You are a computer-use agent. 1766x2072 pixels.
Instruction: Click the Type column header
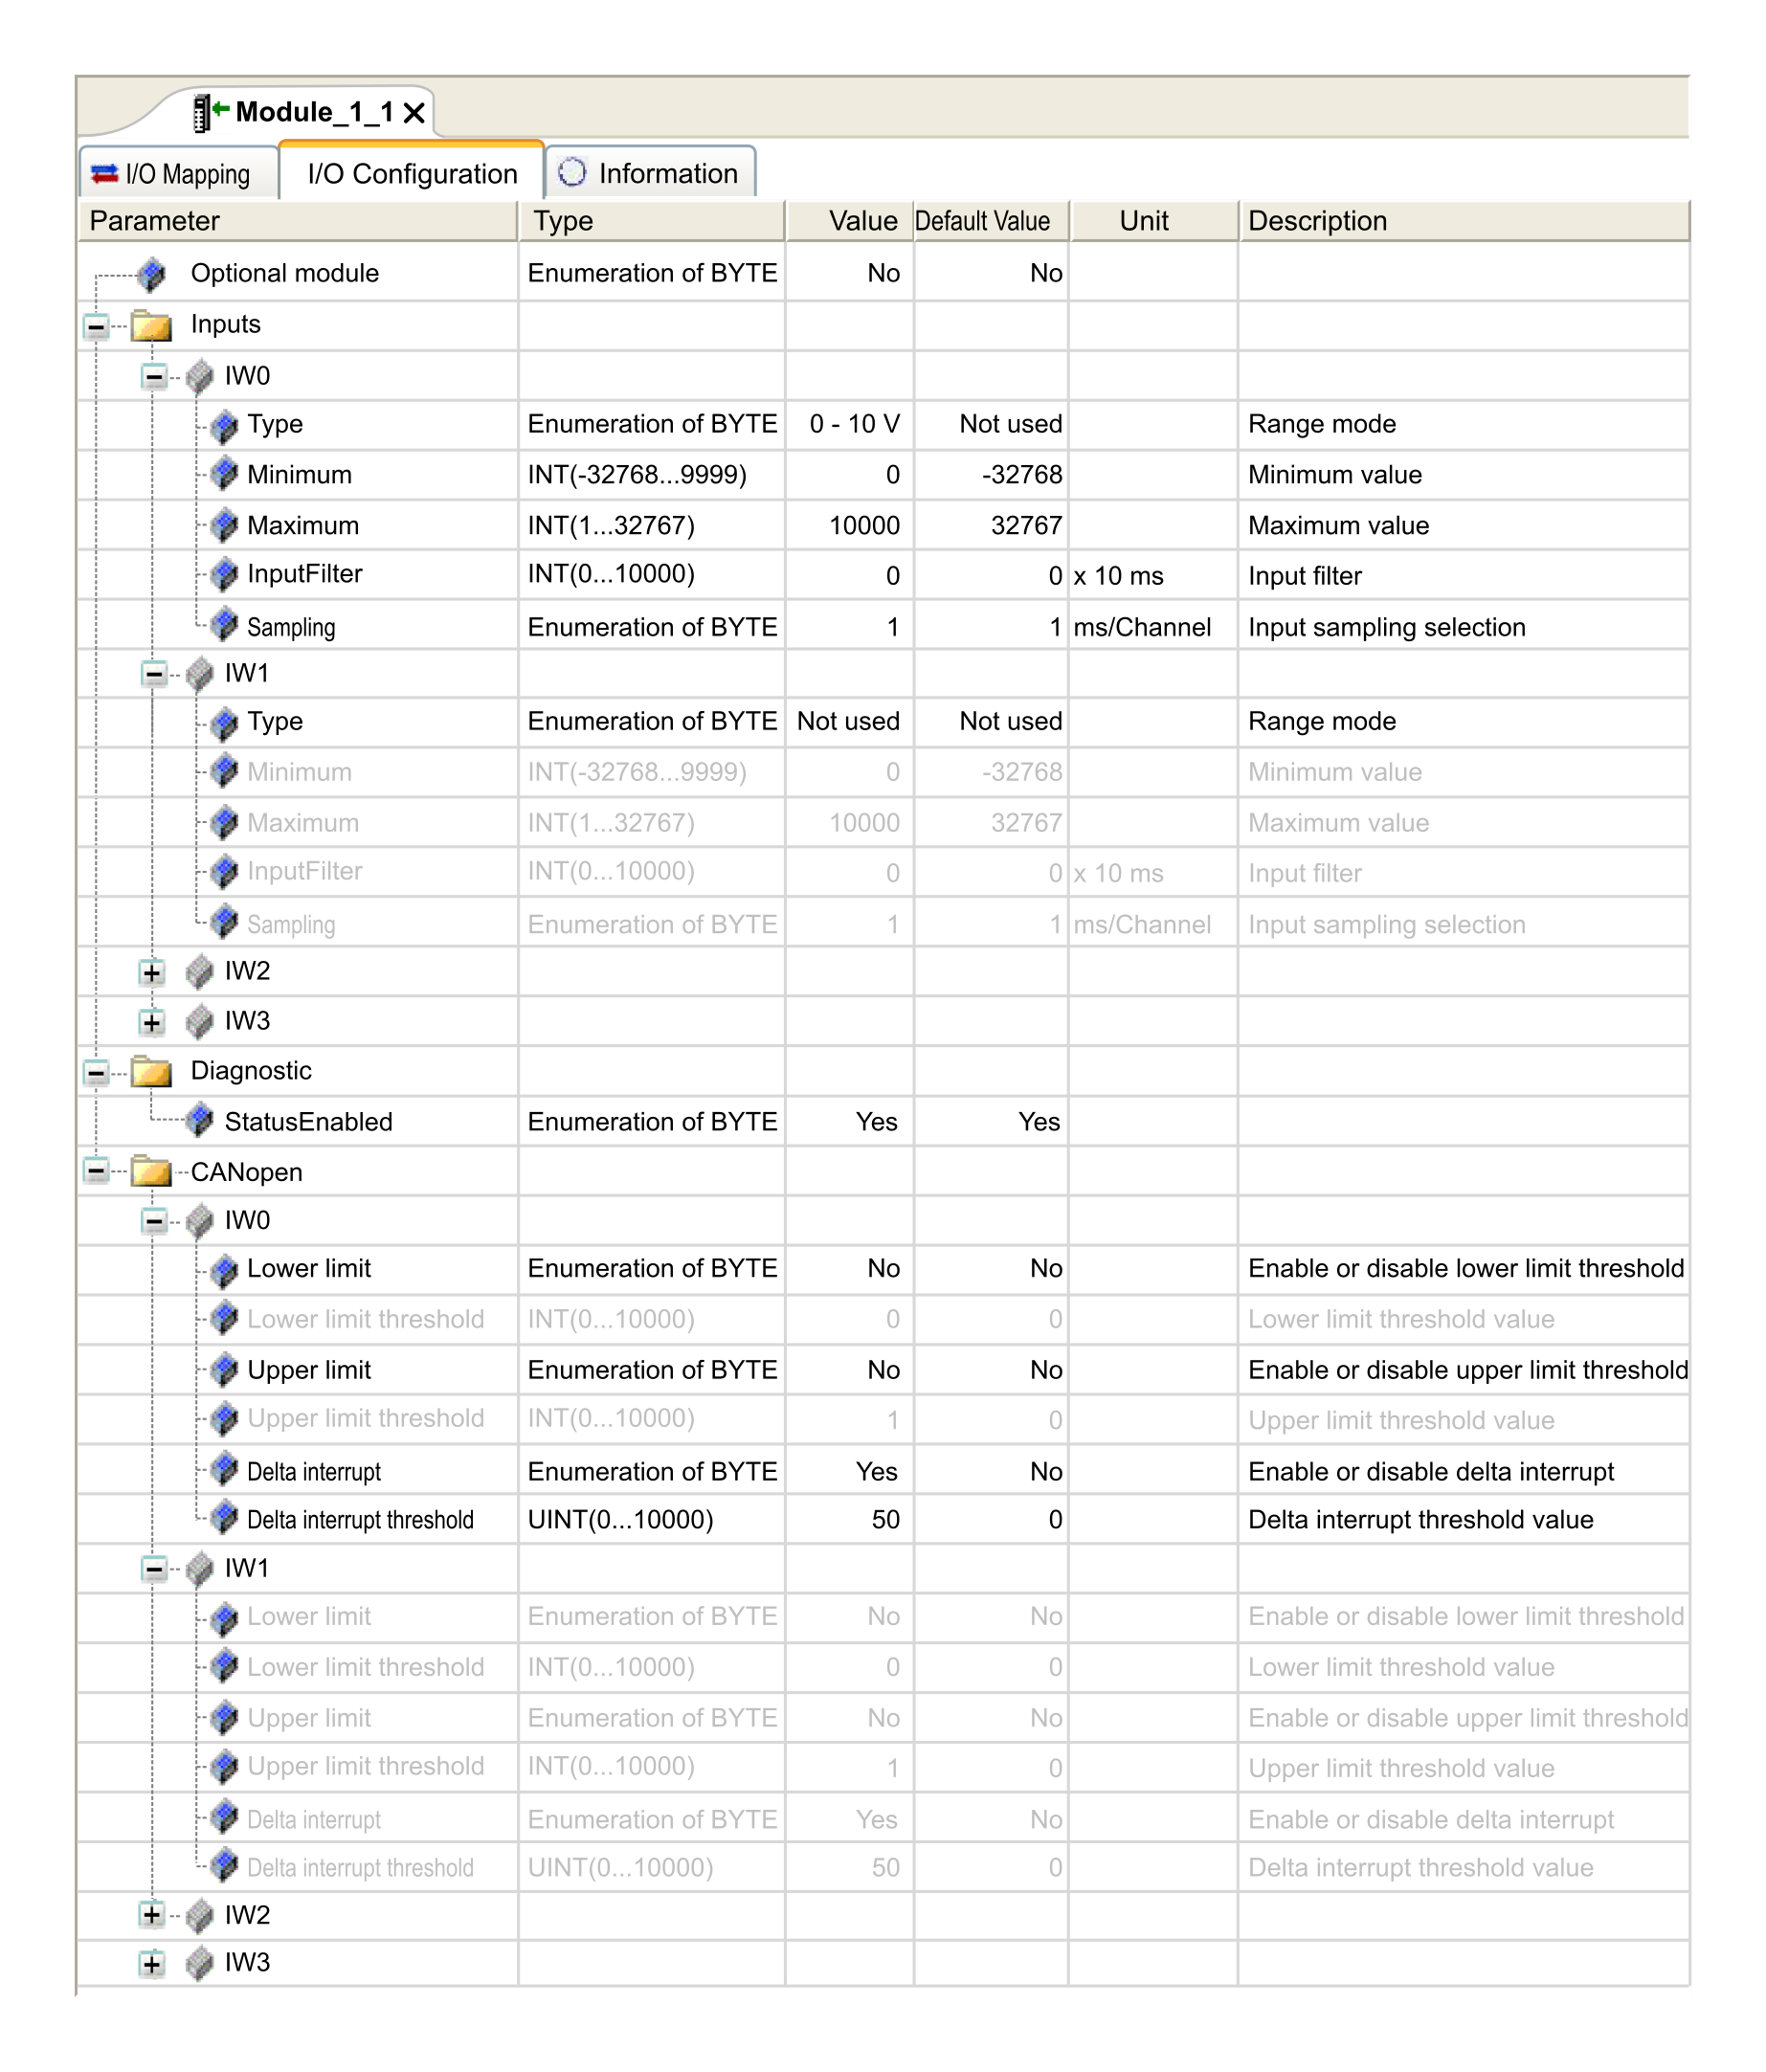[x=651, y=221]
